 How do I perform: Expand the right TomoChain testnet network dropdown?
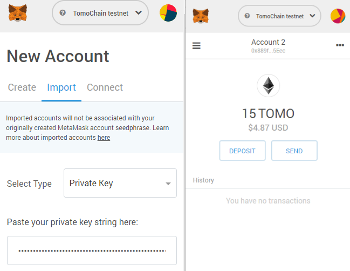(312, 16)
